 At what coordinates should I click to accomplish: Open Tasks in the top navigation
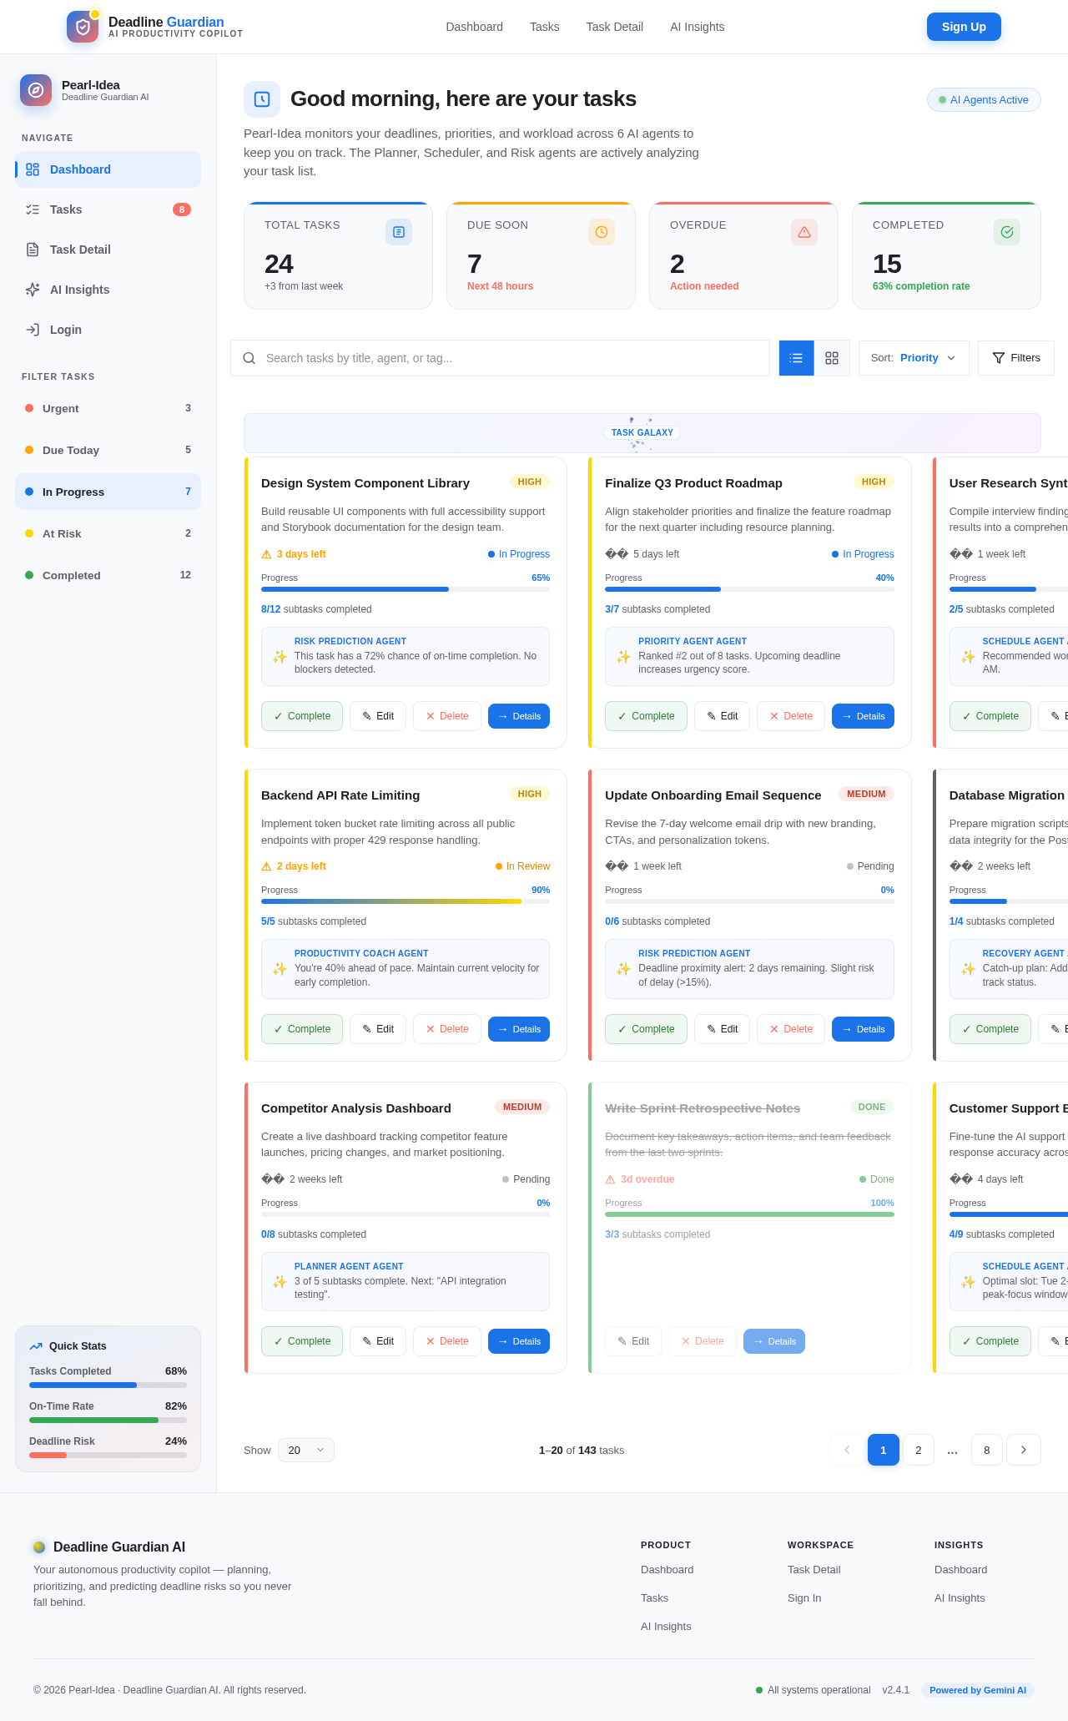click(544, 27)
